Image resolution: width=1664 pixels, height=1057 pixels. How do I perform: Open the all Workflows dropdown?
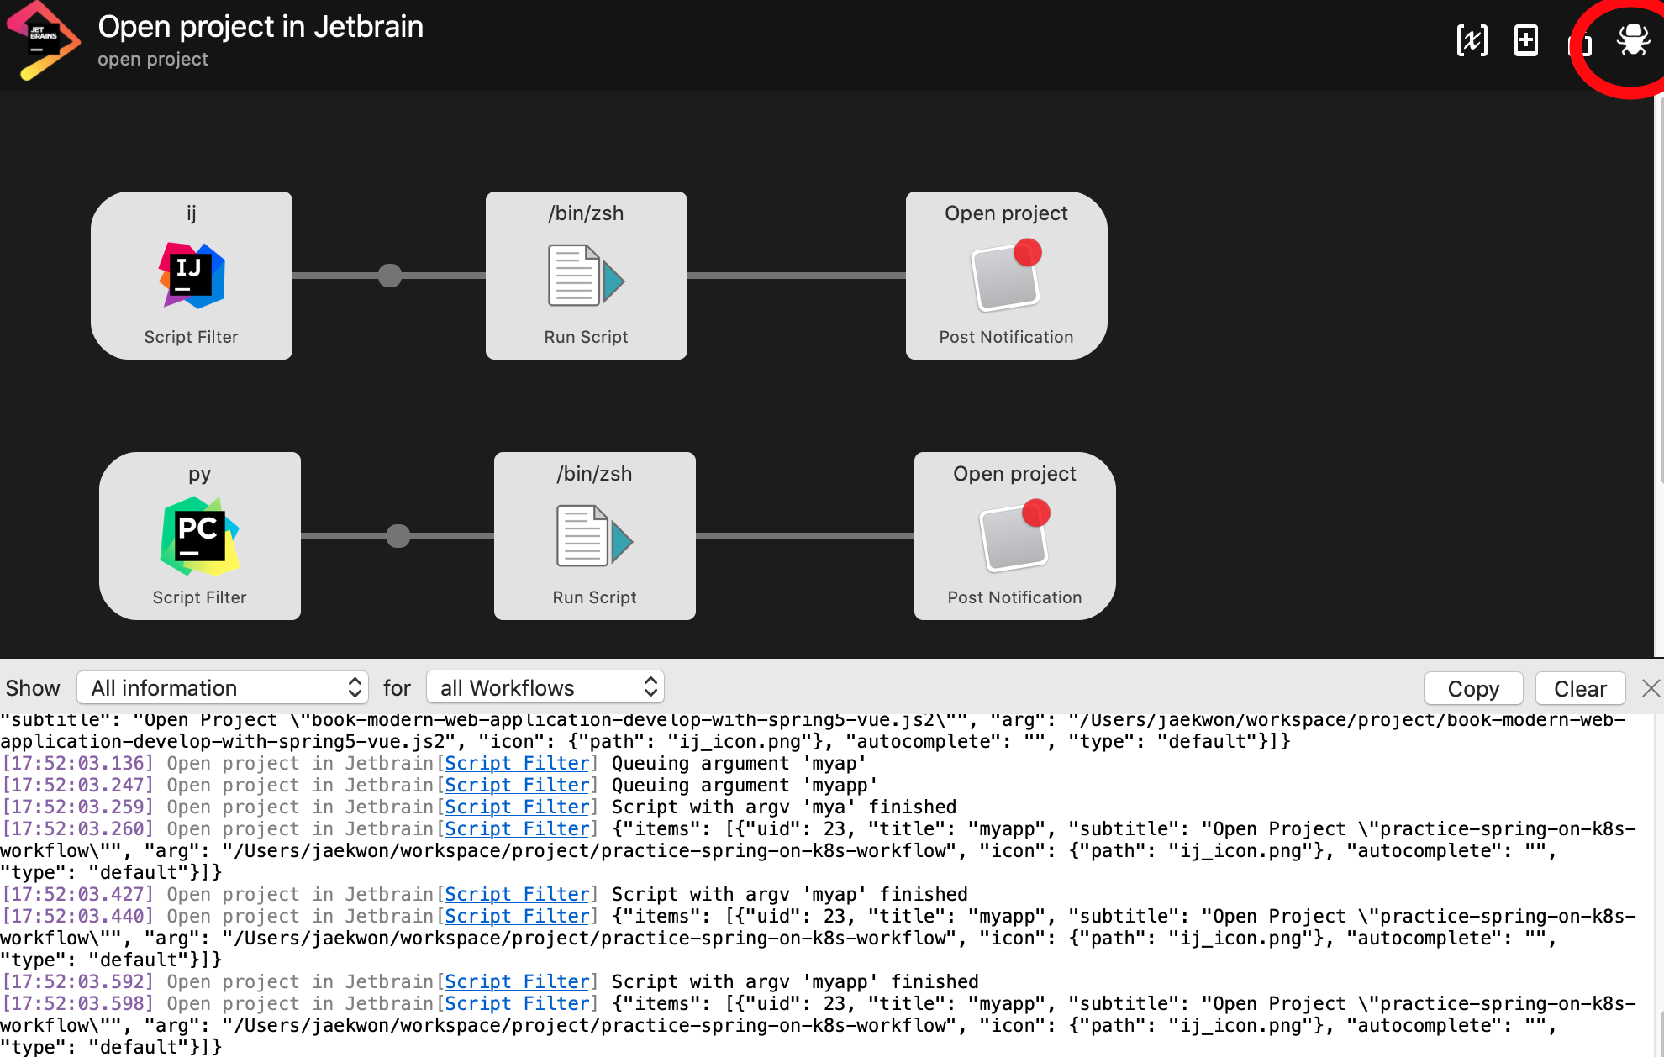[545, 688]
